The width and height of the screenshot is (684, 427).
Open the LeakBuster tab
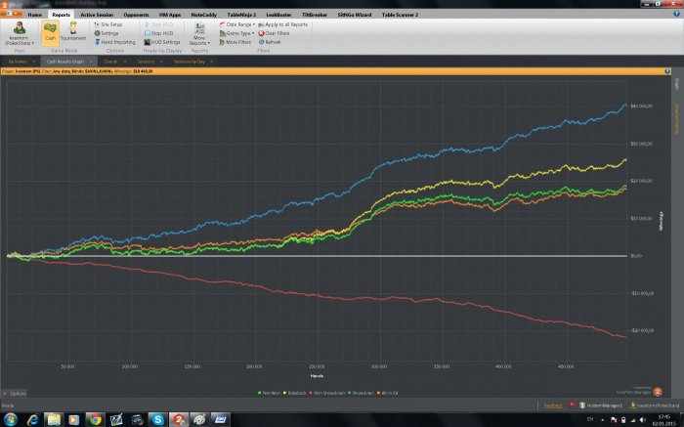tap(278, 15)
